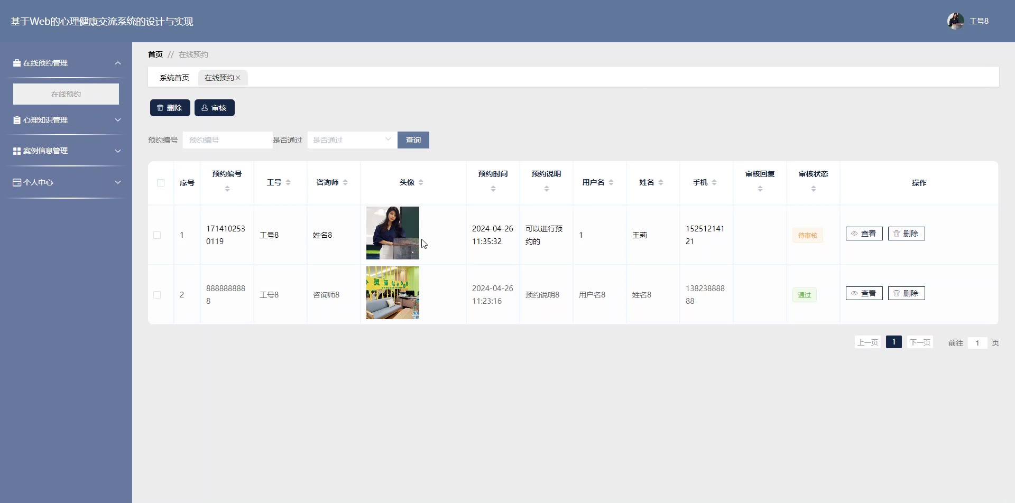
Task: Go to 下一页 next page
Action: (920, 342)
